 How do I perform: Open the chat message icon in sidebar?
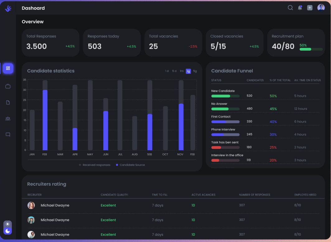pos(8,134)
